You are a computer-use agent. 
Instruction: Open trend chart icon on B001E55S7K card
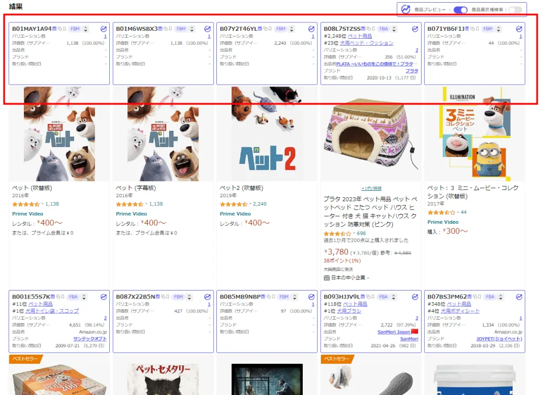coord(103,297)
